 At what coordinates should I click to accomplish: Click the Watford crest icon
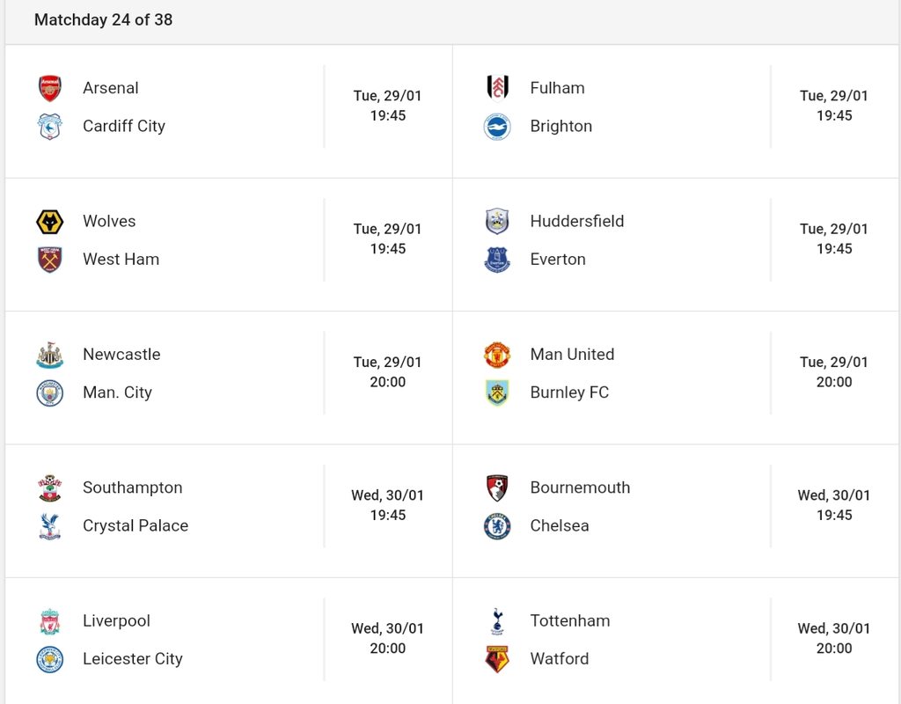[x=497, y=659]
